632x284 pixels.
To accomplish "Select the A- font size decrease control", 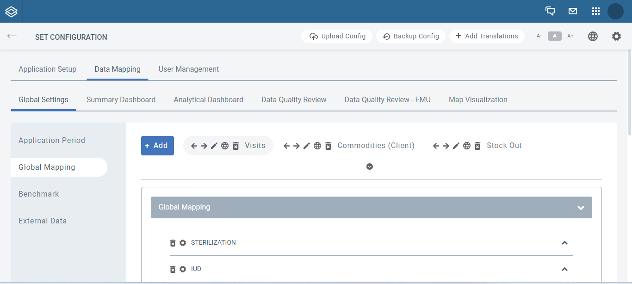I will (538, 36).
